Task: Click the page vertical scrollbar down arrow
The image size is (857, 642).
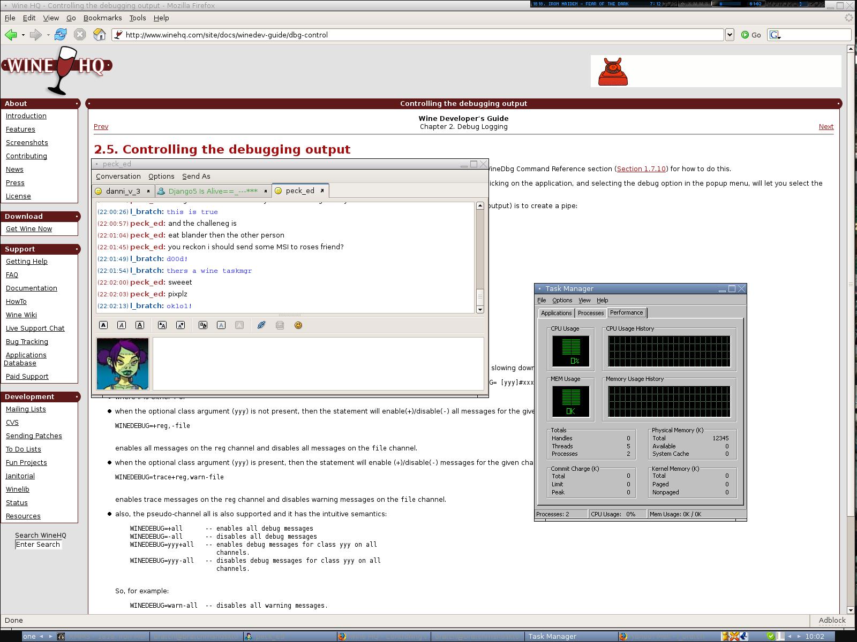Action: click(851, 610)
